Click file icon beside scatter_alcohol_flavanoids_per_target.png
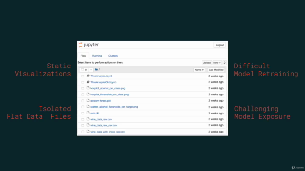Screen dimensions: 305x171 [88, 106]
